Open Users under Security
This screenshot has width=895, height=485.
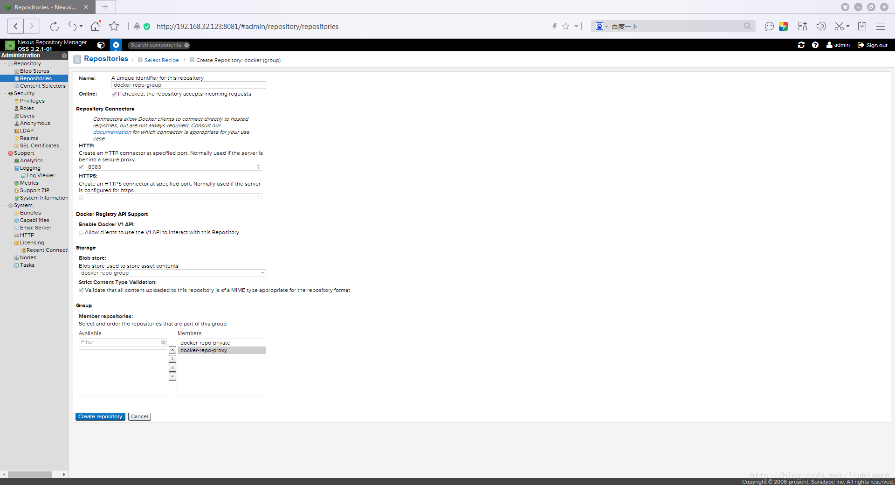(x=27, y=116)
